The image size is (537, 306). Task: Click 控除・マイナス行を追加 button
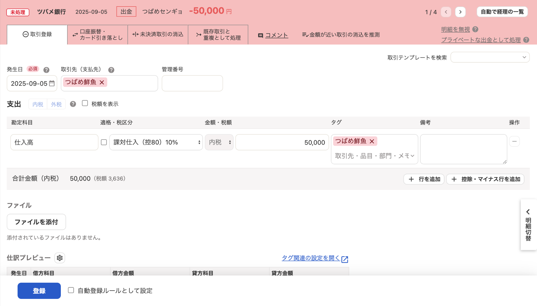point(485,179)
